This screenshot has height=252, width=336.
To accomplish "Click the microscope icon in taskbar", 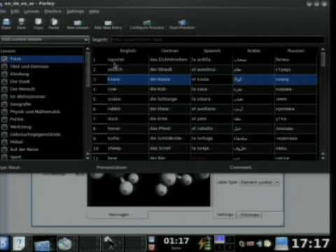I will pyautogui.click(x=110, y=244).
